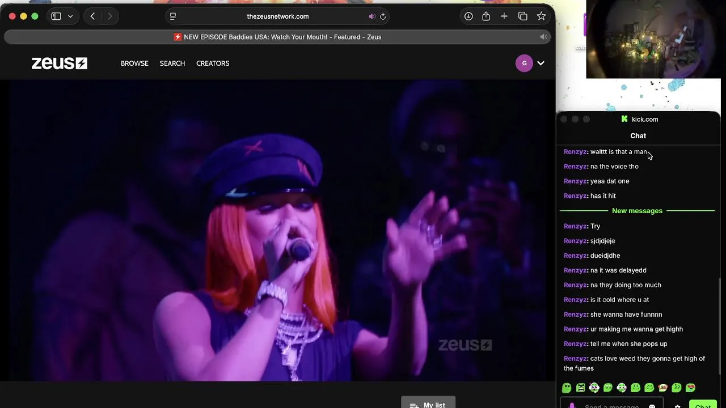
Task: Open Kick chat settings gear
Action: click(x=677, y=406)
